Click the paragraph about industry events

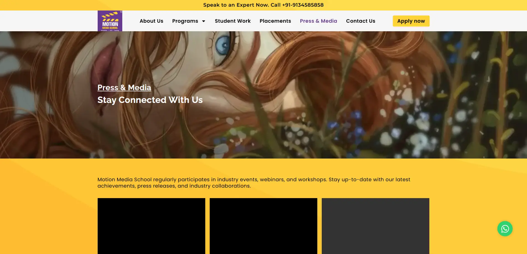click(254, 183)
